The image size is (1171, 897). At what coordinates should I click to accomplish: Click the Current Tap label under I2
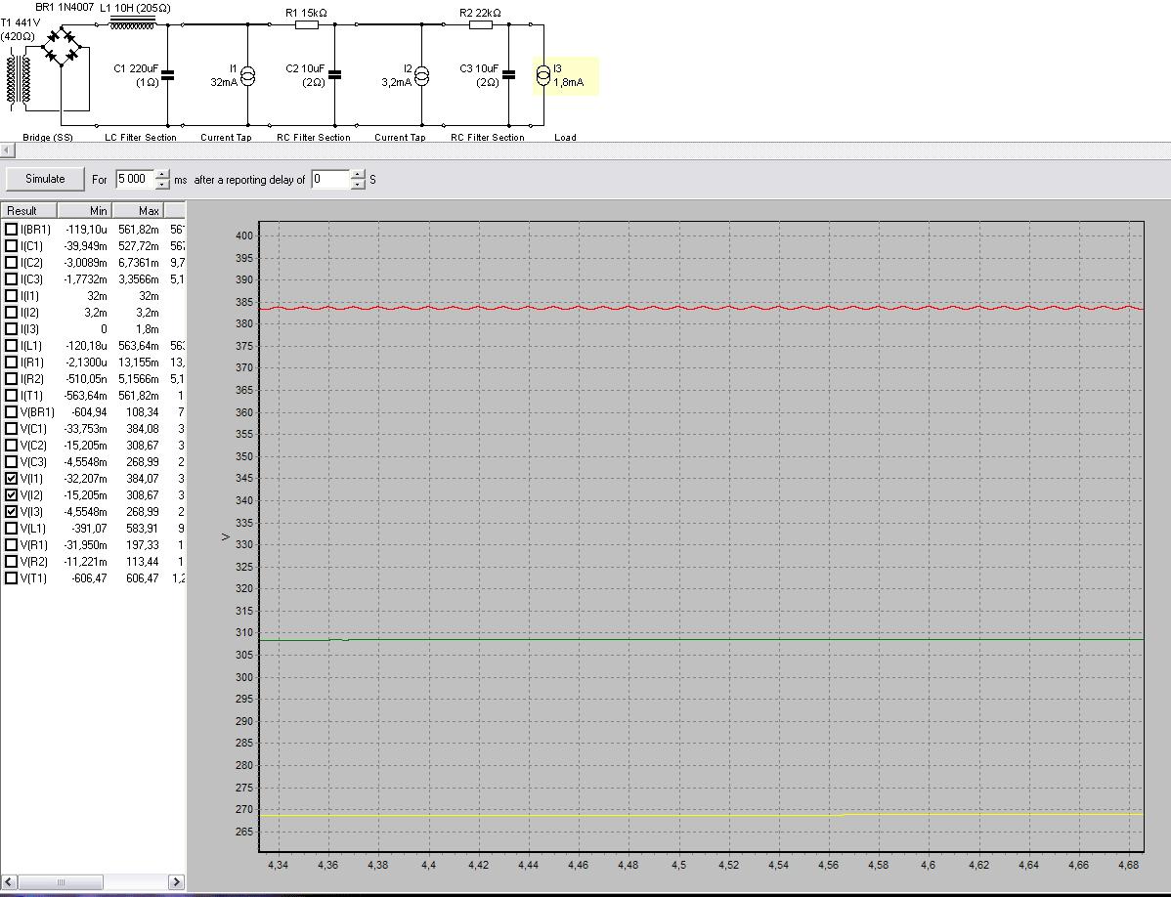point(401,138)
